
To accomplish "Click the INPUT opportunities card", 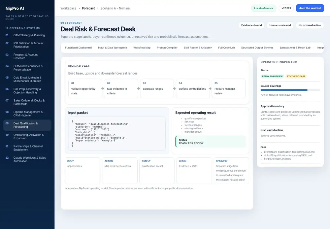I will pos(82,171).
